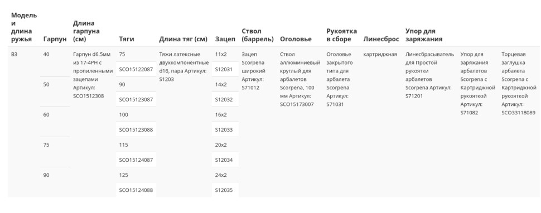
Task: Select the 40 length cell
Action: pos(46,55)
